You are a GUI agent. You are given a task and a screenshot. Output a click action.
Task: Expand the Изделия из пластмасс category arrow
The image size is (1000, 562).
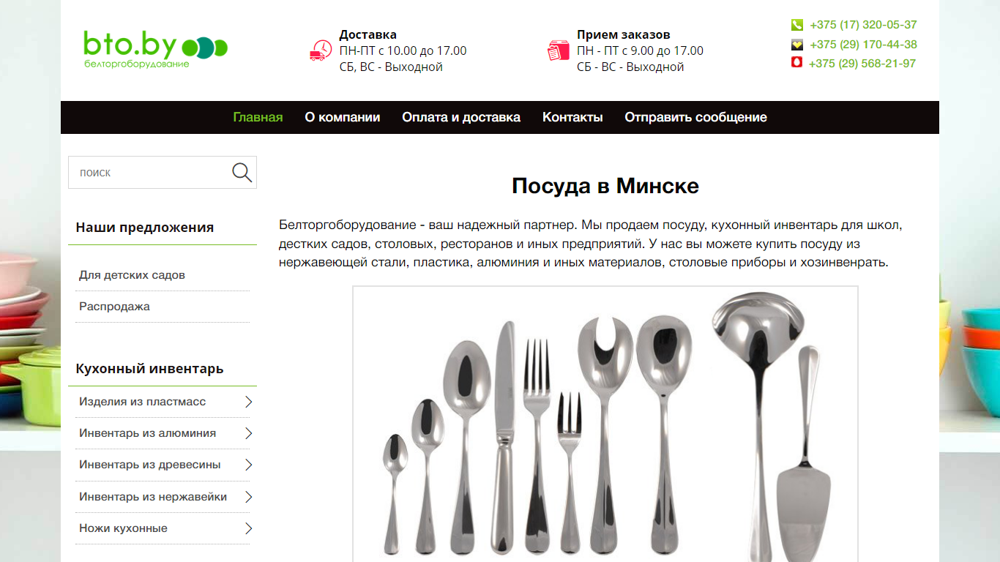248,402
